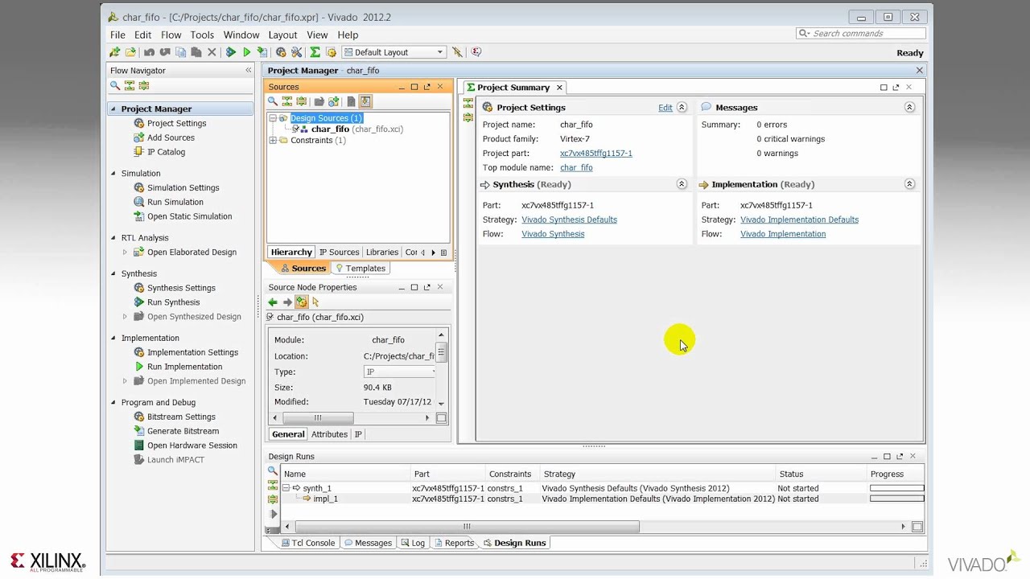Screen dimensions: 1030x579
Task: Collapse the Project Settings section chevron
Action: 682,107
